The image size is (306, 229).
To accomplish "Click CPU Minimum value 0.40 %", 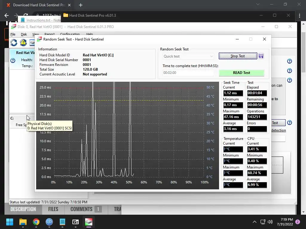I will coord(257,161).
